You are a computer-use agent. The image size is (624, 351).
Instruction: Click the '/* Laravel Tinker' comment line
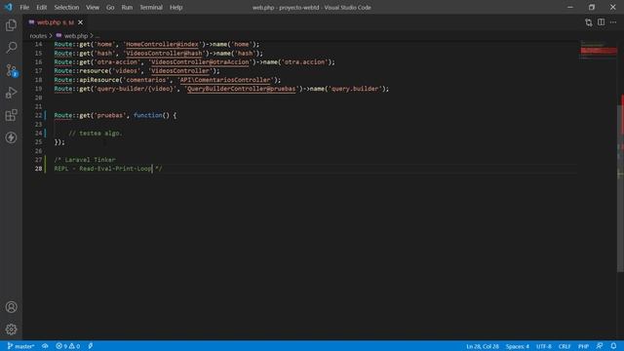pos(85,160)
